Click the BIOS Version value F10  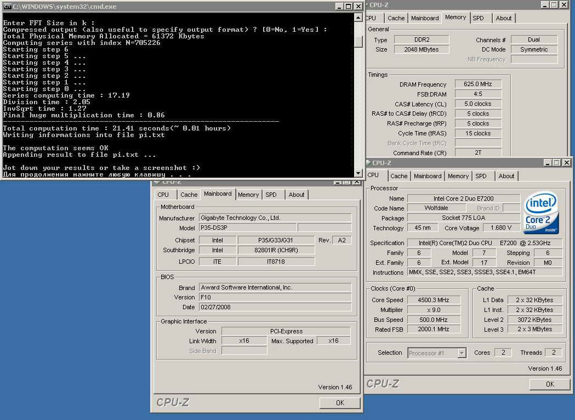click(275, 297)
